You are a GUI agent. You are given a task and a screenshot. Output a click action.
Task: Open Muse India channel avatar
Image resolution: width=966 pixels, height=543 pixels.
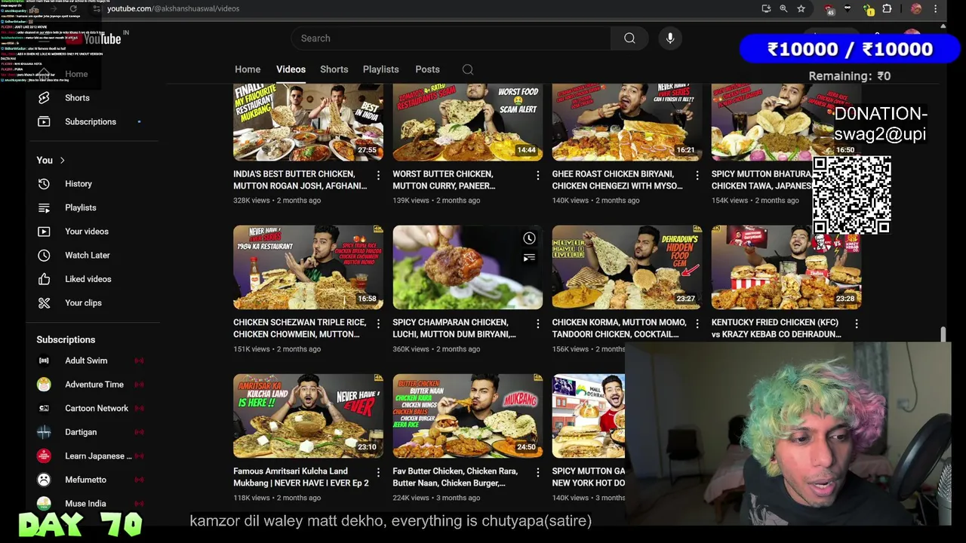(x=44, y=503)
